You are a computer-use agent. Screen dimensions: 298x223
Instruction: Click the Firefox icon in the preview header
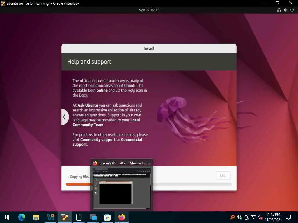point(95,163)
